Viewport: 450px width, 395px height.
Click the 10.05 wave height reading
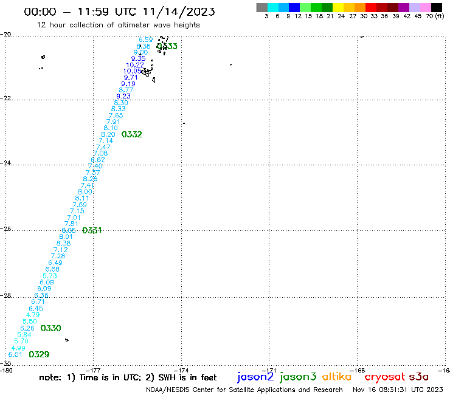pyautogui.click(x=133, y=71)
